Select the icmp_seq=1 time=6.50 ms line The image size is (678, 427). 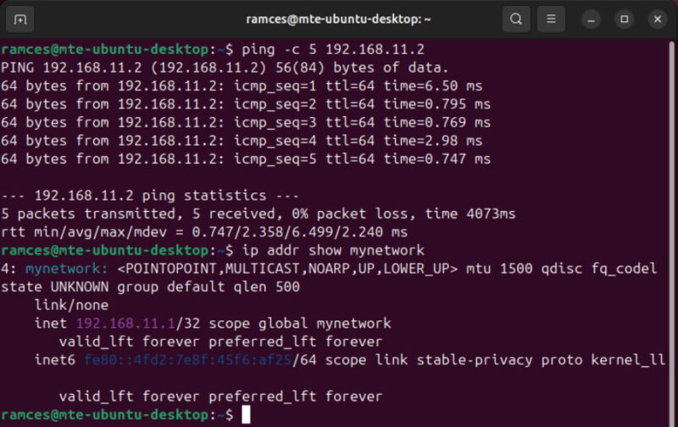242,86
